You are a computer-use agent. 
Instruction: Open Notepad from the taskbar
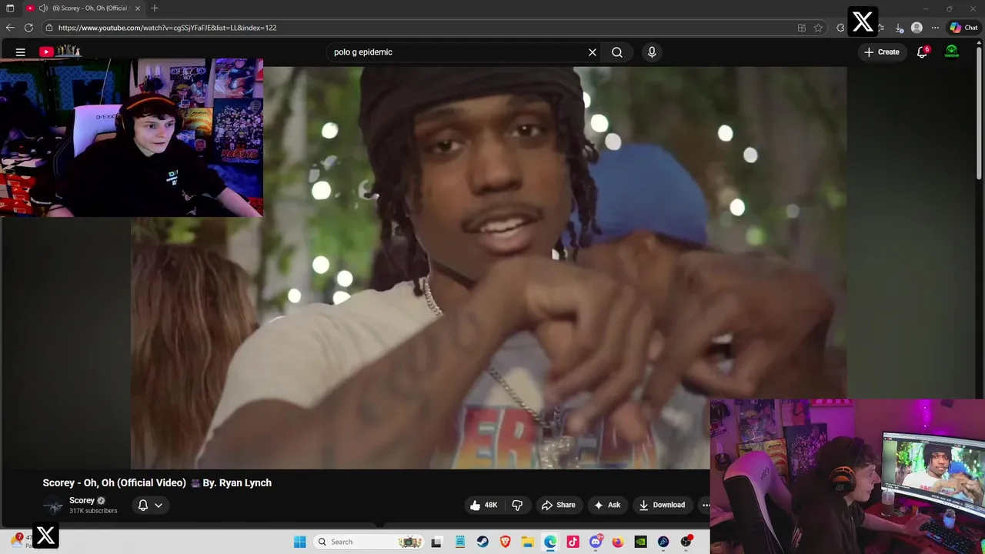[x=459, y=542]
